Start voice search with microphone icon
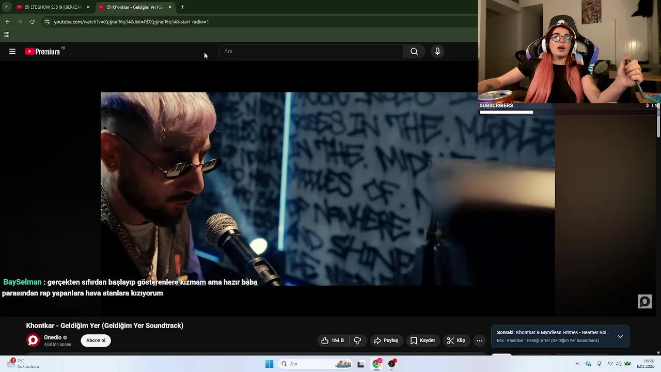Image resolution: width=661 pixels, height=372 pixels. tap(437, 51)
